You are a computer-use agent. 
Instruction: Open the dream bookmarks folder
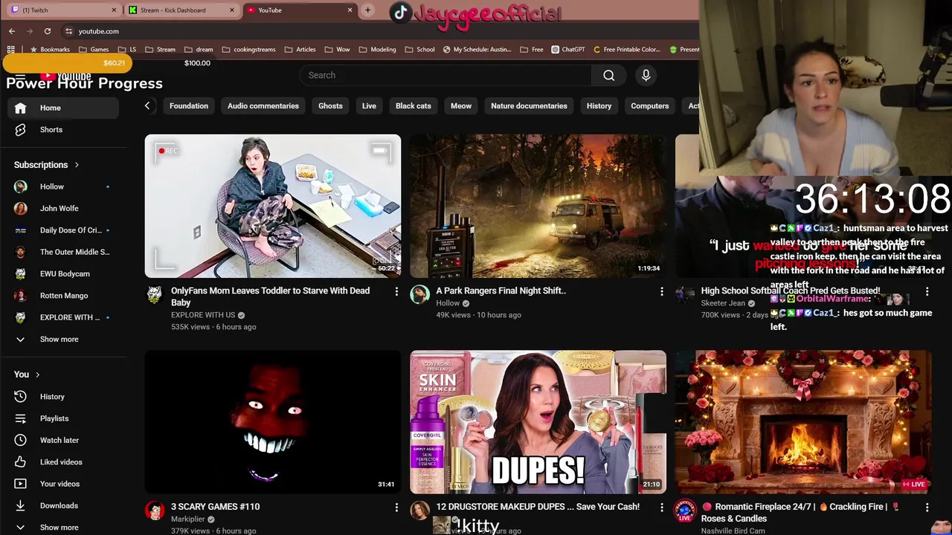[x=199, y=50]
